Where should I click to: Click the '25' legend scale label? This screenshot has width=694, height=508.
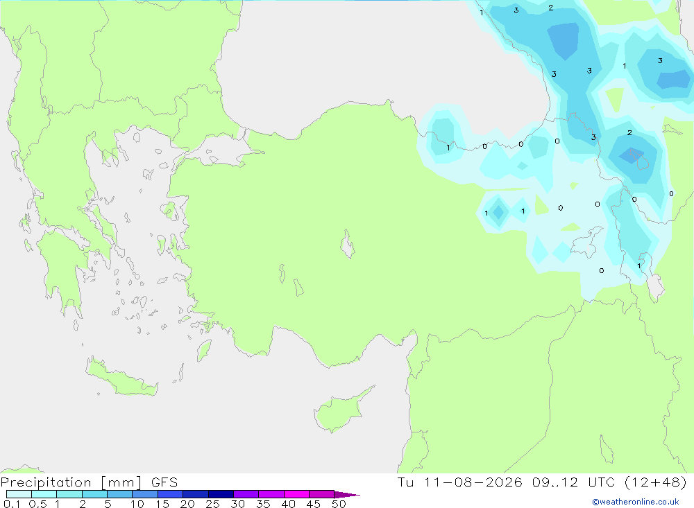tap(213, 504)
